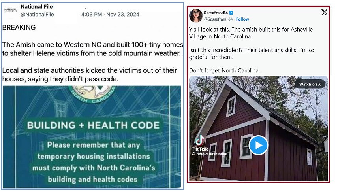This screenshot has width=338, height=193.
Task: Open the 4:03 PM Nov 23 timestamp
Action: pyautogui.click(x=110, y=15)
